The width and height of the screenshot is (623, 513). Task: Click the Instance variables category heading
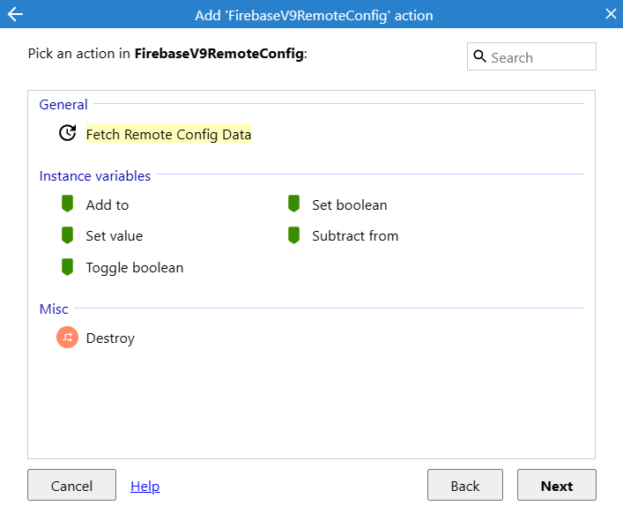coord(95,175)
